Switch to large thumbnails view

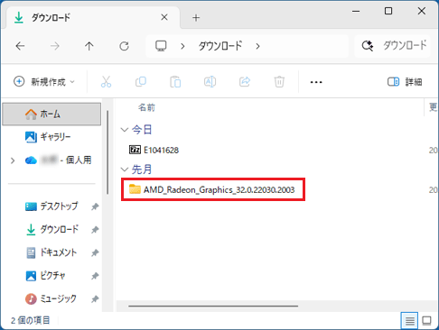(x=426, y=321)
